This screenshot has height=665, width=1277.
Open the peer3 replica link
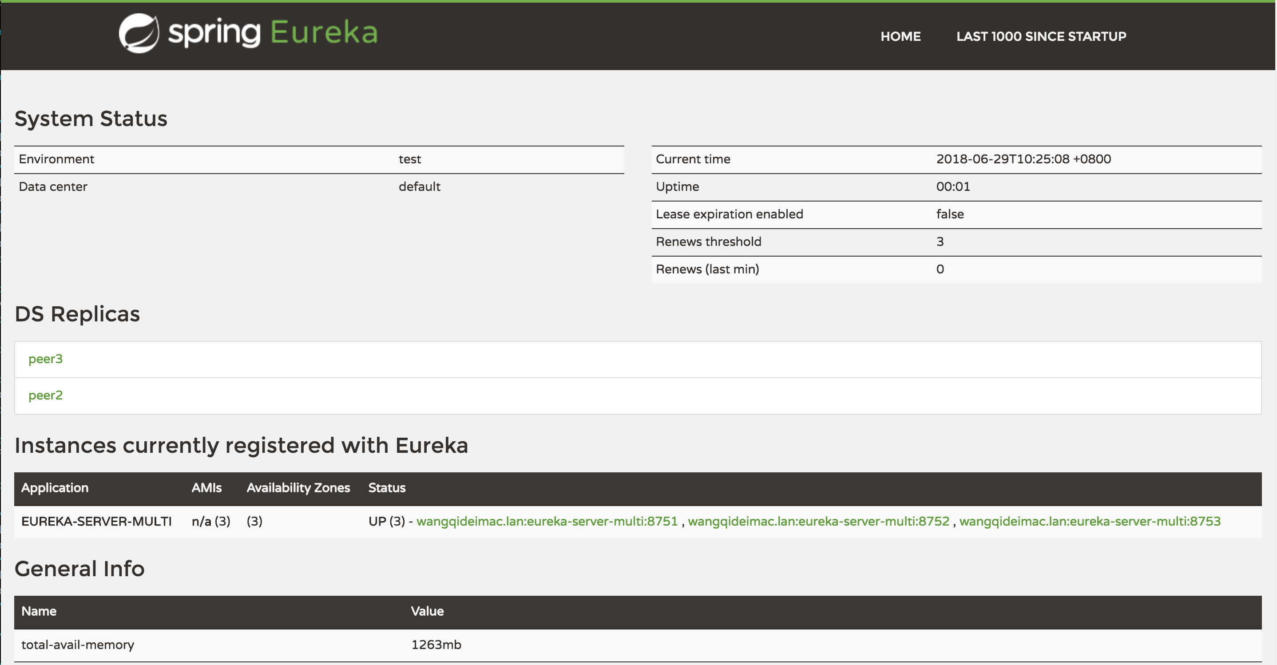(x=46, y=359)
